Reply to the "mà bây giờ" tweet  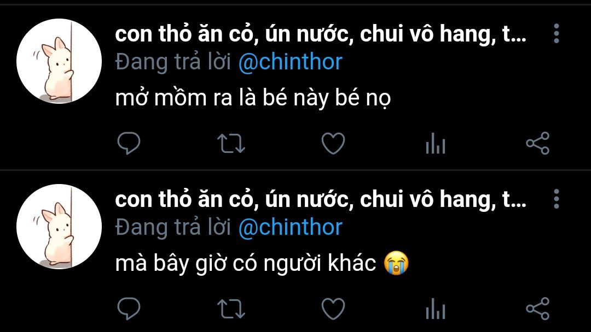(129, 310)
